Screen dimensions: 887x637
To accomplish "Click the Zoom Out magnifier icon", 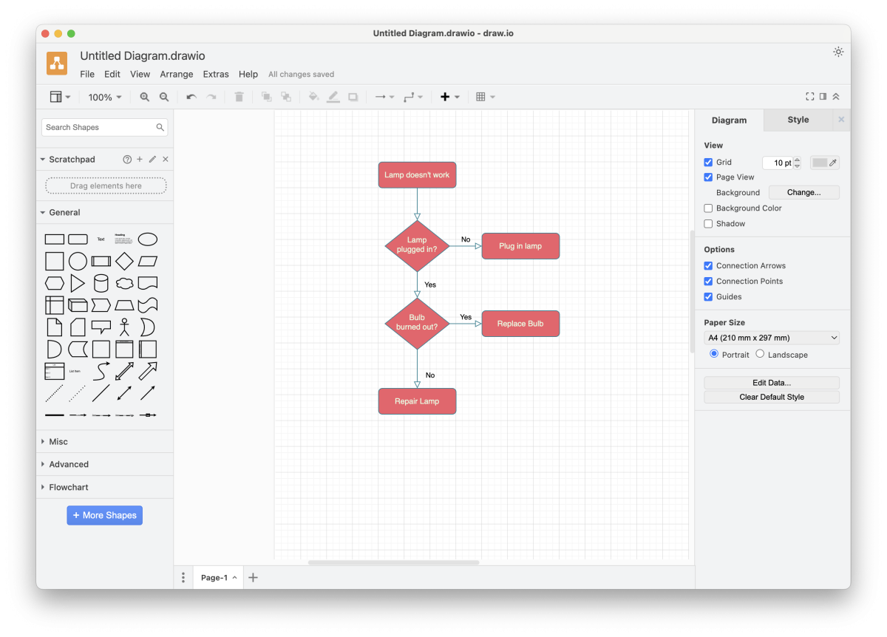I will click(x=164, y=97).
